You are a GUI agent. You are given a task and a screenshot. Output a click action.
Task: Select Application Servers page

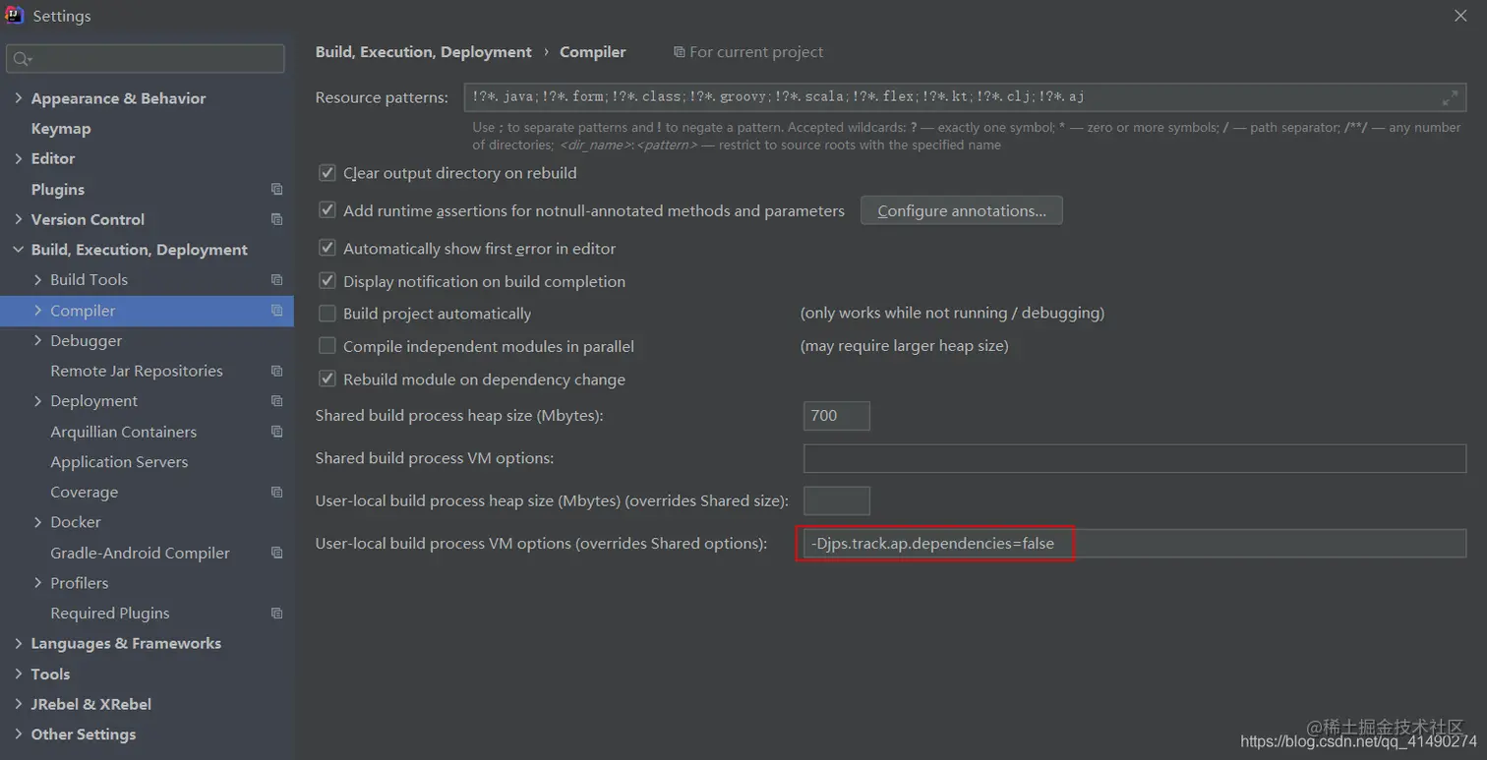[119, 462]
